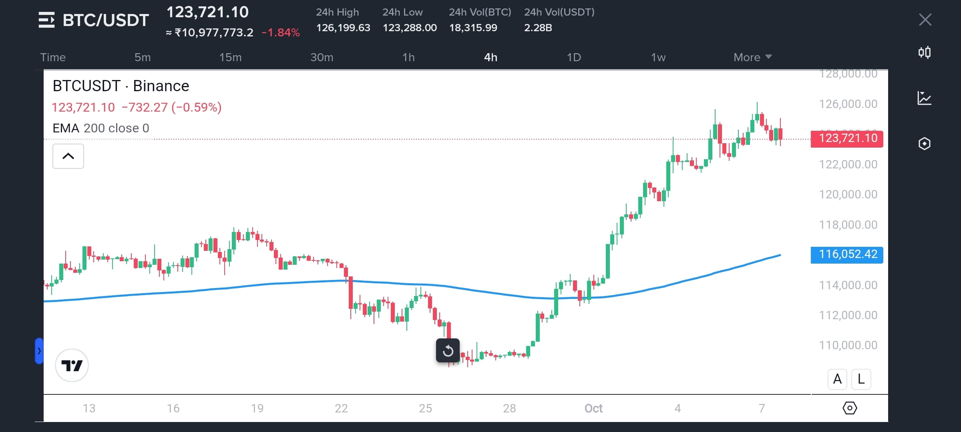
Task: Click the TradingView logo watermark
Action: click(x=72, y=365)
